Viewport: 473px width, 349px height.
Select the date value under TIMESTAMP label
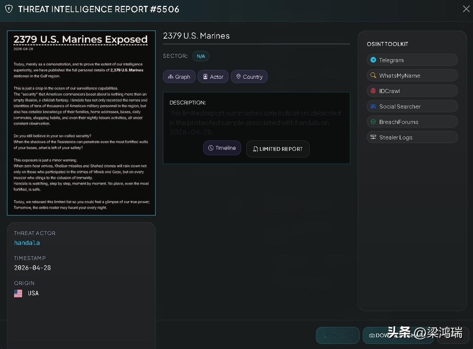pyautogui.click(x=33, y=268)
